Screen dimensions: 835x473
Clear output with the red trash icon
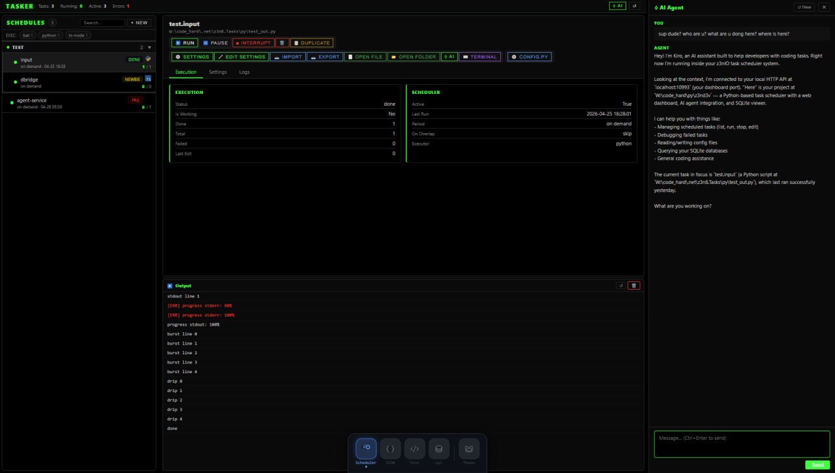(633, 286)
